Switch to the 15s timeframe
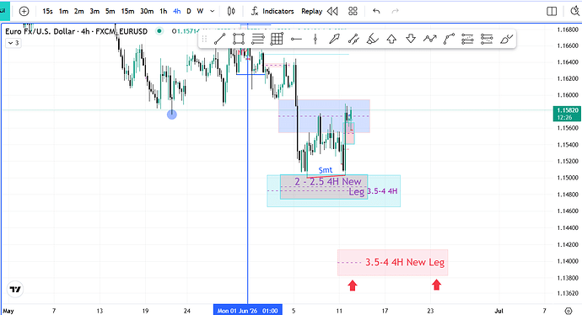582x315 pixels. pos(47,12)
